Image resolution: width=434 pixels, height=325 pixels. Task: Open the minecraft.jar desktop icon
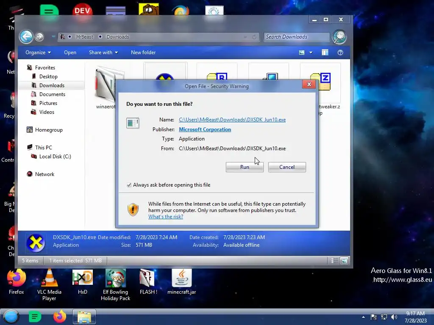pos(181,282)
